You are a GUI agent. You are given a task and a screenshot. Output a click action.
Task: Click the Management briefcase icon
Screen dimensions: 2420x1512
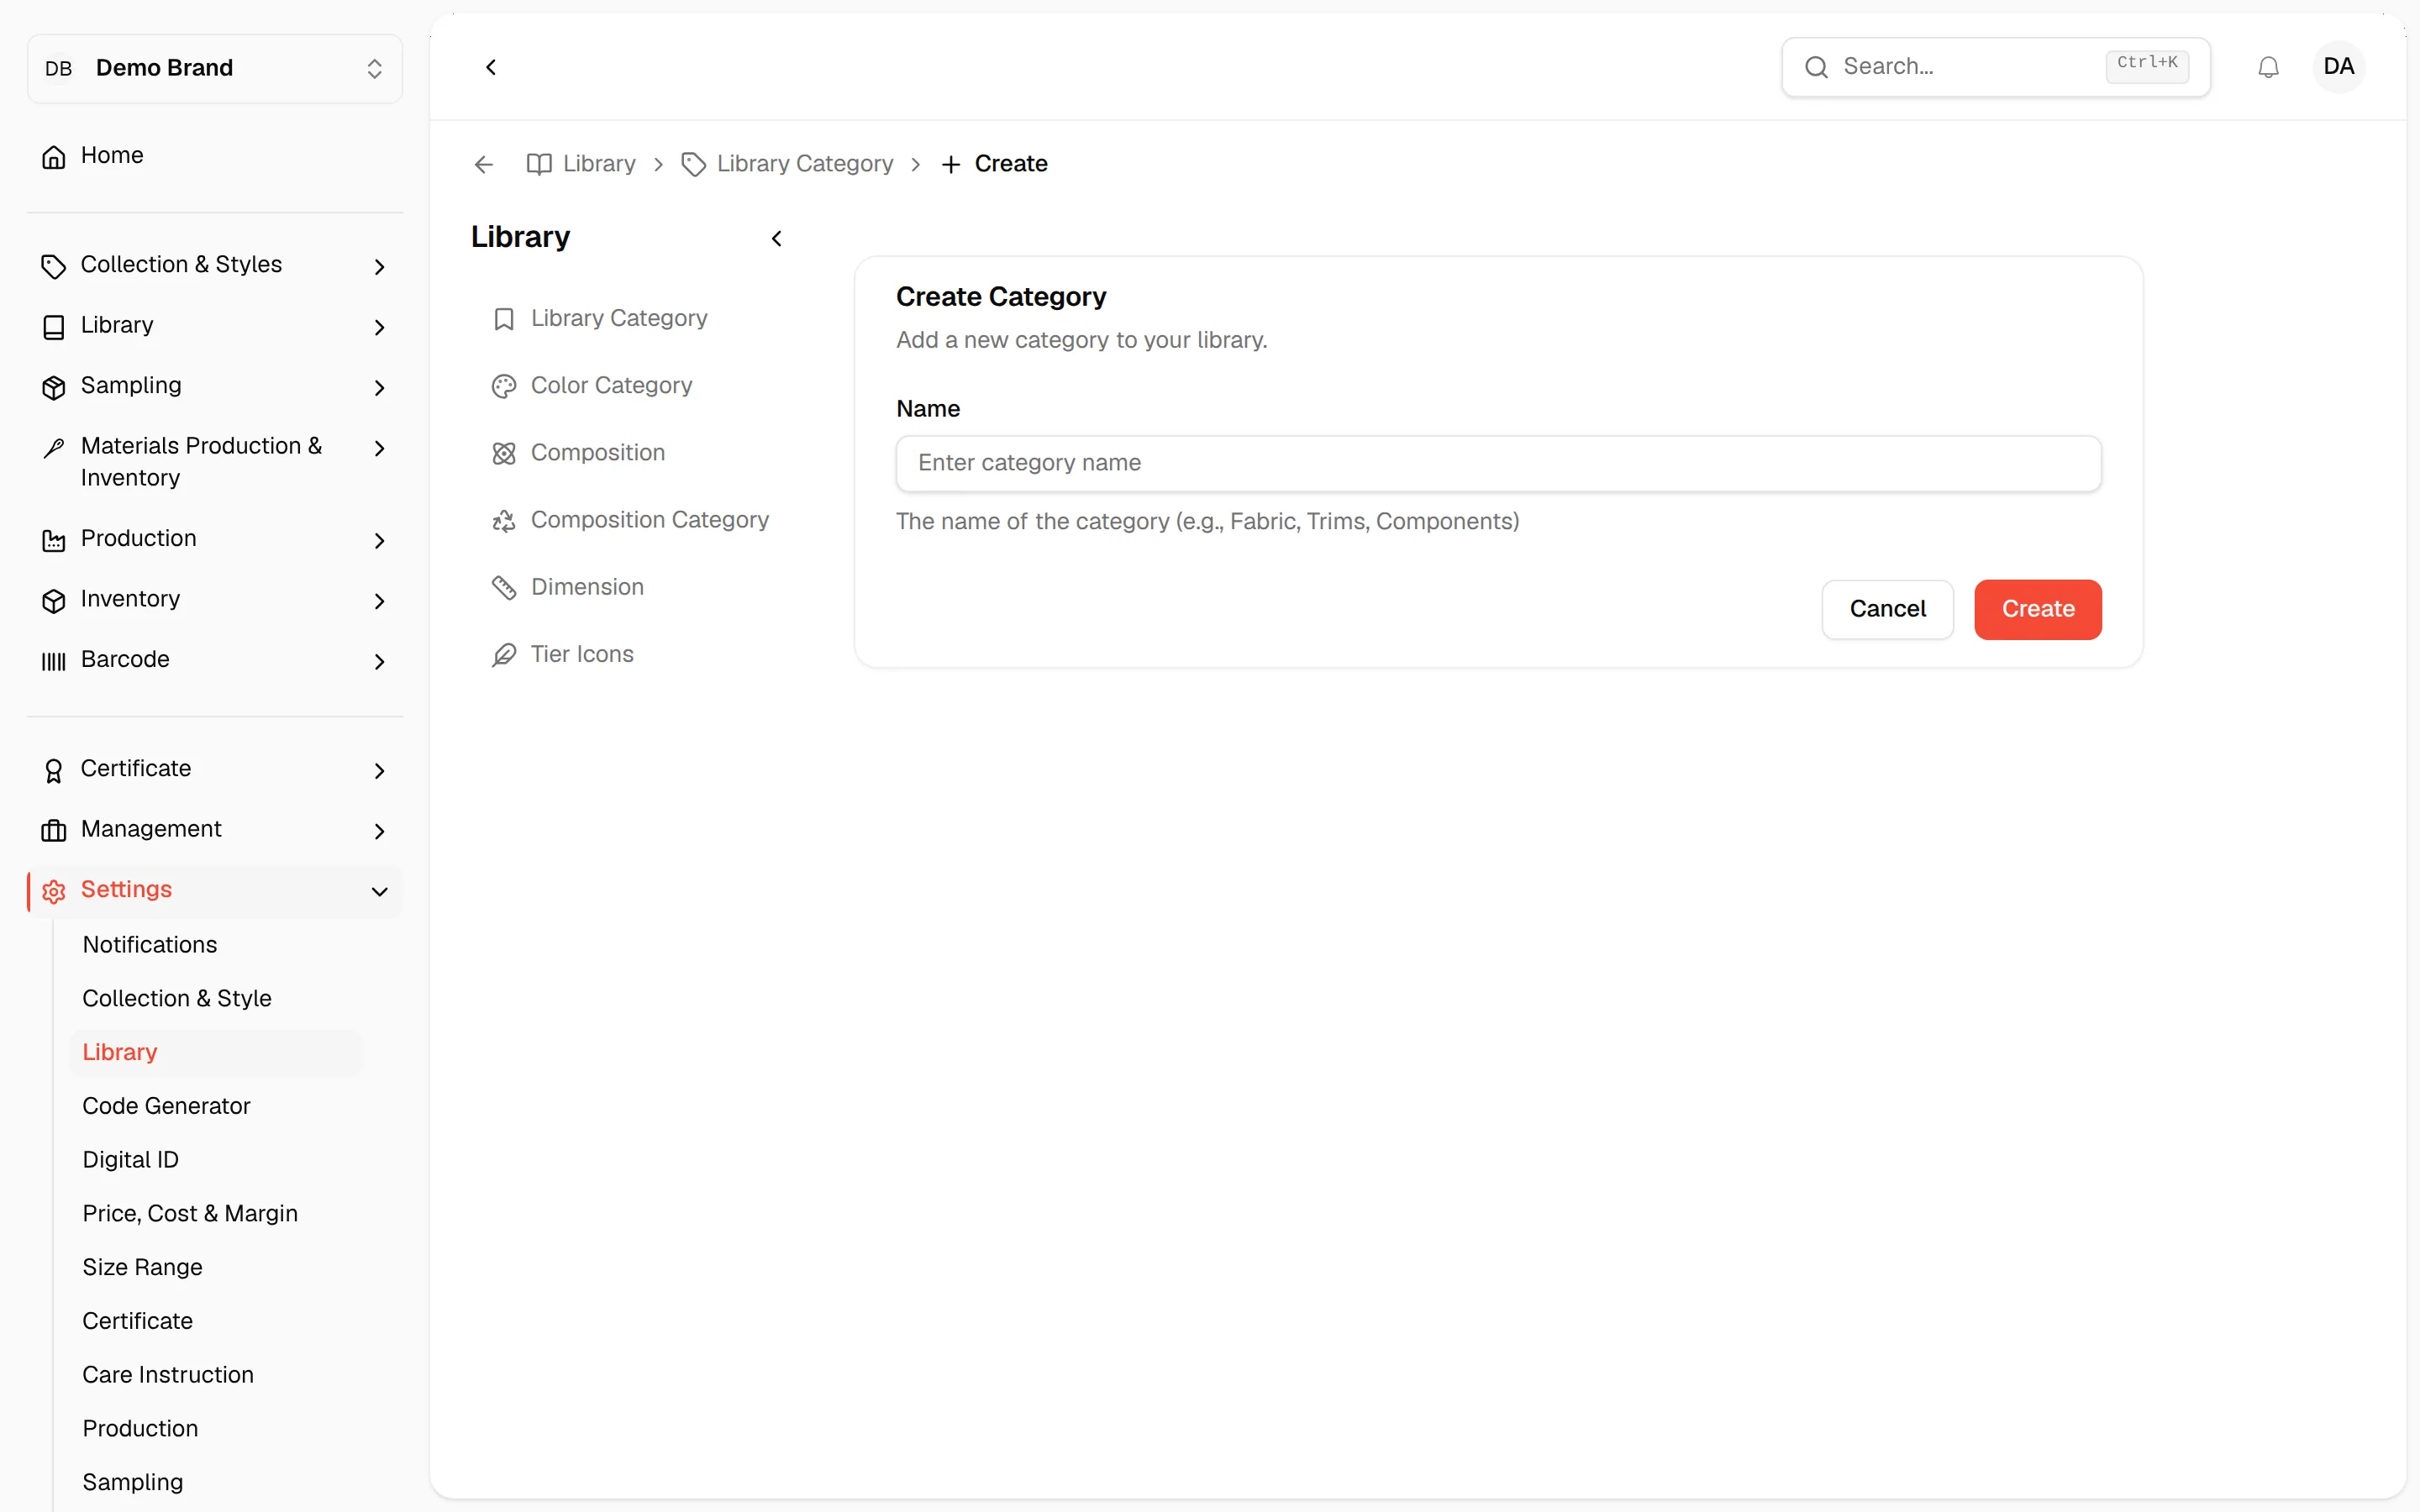tap(54, 830)
